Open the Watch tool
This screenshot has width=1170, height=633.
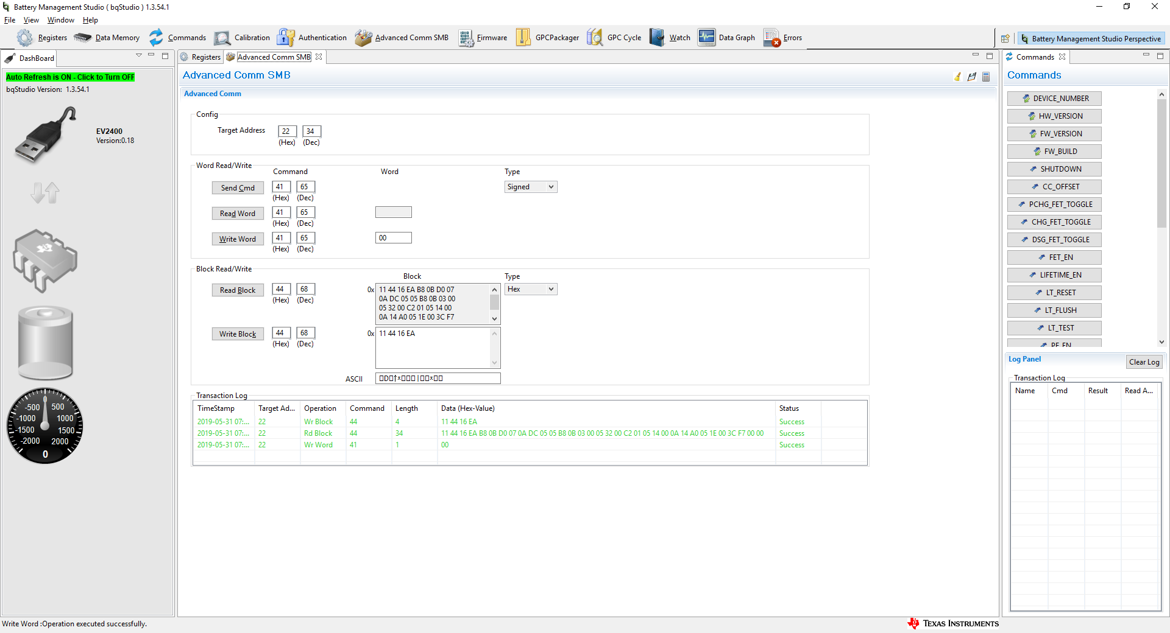pyautogui.click(x=670, y=38)
